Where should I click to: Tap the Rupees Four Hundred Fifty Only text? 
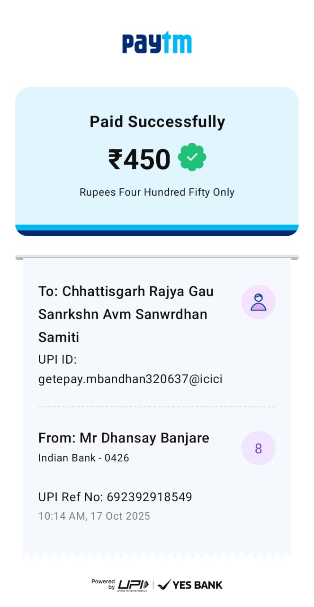(x=157, y=192)
